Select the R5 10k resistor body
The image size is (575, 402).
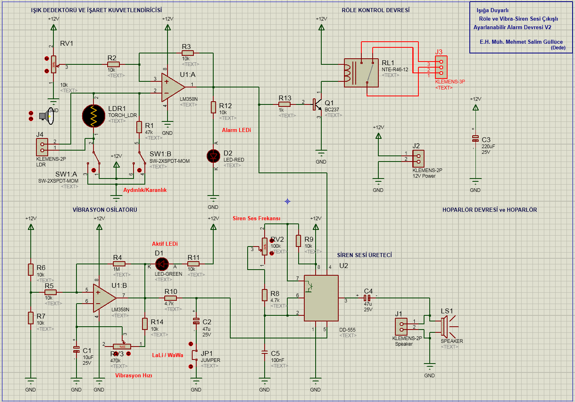pyautogui.click(x=50, y=292)
